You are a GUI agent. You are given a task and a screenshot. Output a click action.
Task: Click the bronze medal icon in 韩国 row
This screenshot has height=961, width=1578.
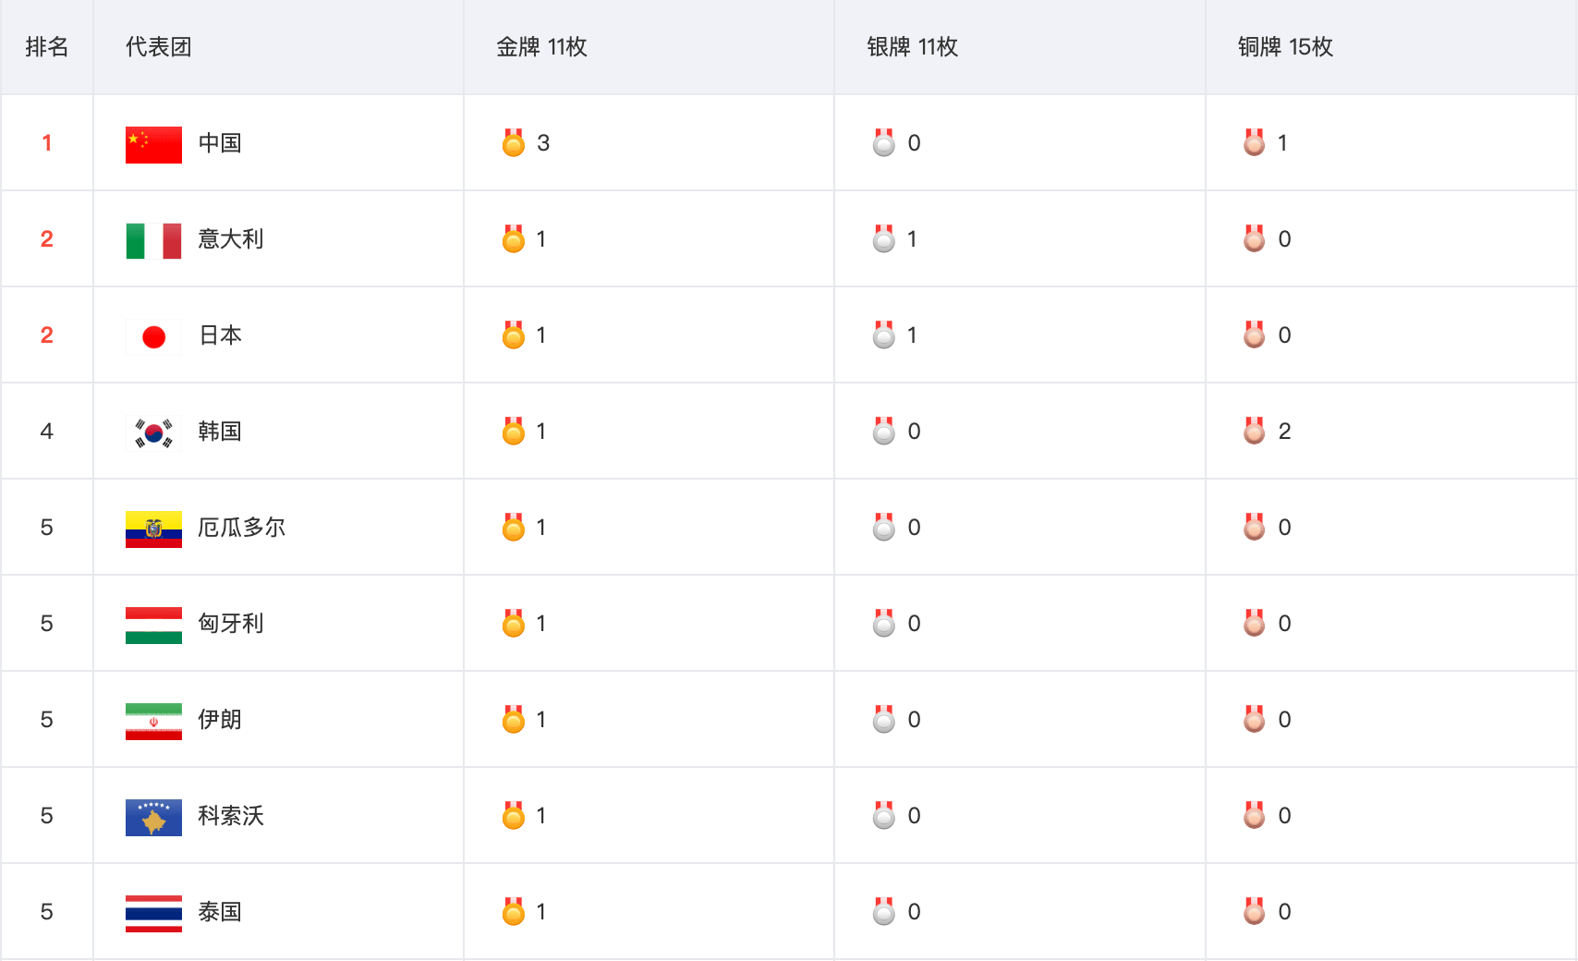pos(1255,431)
